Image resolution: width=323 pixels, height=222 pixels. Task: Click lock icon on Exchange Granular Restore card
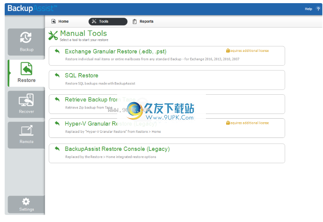228,50
